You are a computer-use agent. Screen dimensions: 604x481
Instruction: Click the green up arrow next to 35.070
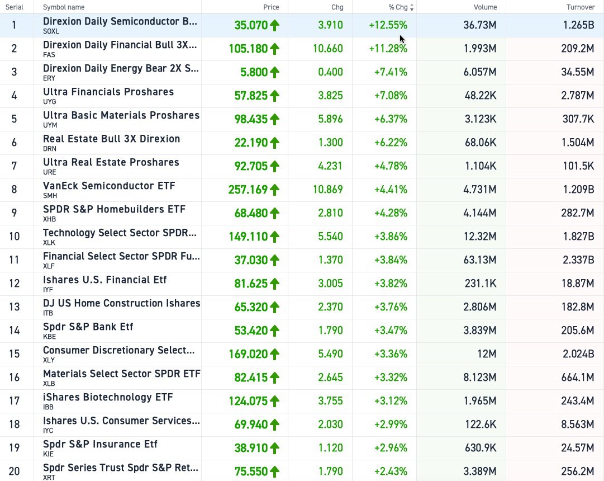274,26
